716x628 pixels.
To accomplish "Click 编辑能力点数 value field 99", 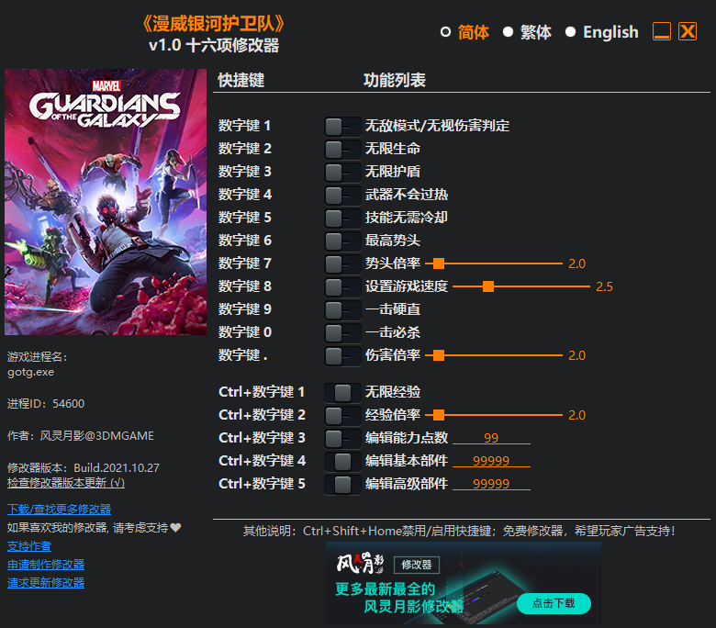I will pyautogui.click(x=491, y=438).
